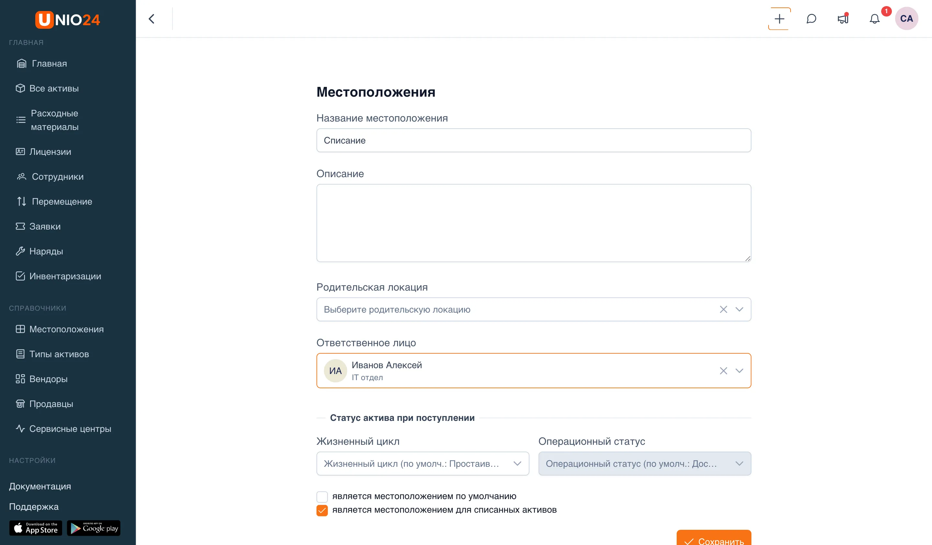Click the plus add icon in header
The width and height of the screenshot is (932, 545).
coord(779,19)
